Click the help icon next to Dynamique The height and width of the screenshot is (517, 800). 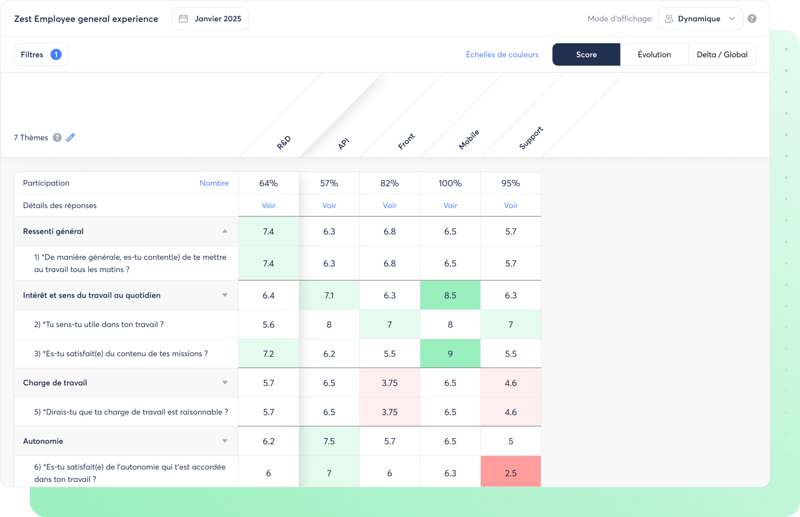coord(752,19)
